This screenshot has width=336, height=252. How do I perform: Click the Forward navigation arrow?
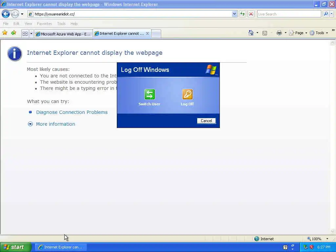[15, 14]
